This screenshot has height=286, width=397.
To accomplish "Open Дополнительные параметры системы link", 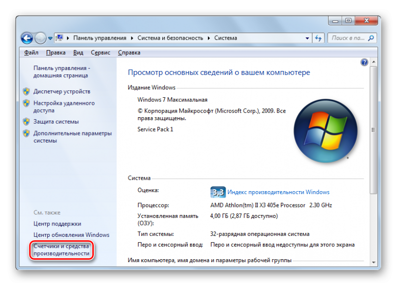I will tap(72, 137).
